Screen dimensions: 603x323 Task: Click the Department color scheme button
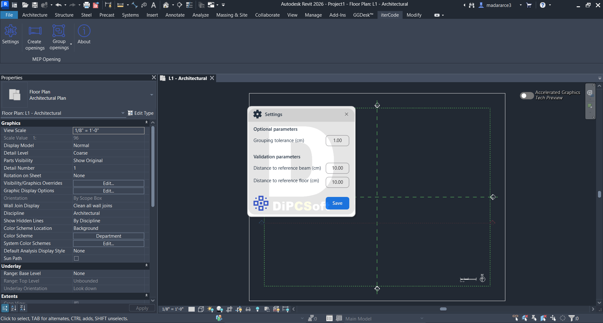(x=109, y=236)
